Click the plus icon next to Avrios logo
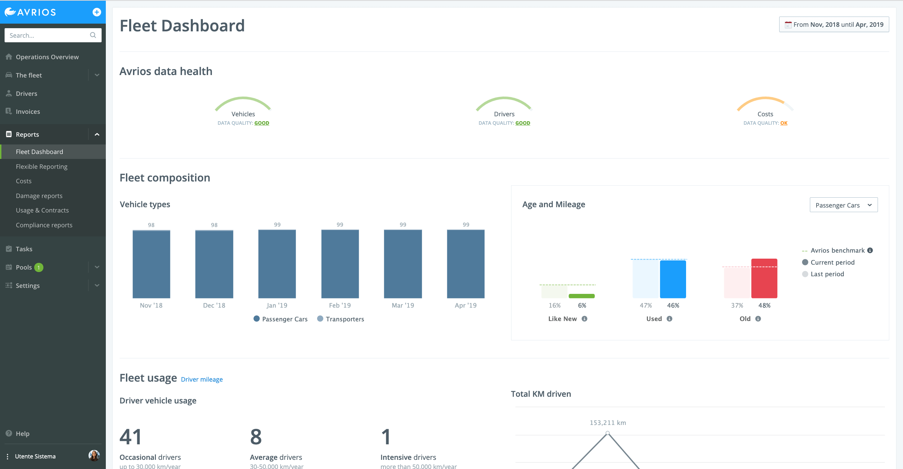The width and height of the screenshot is (903, 469). 97,12
